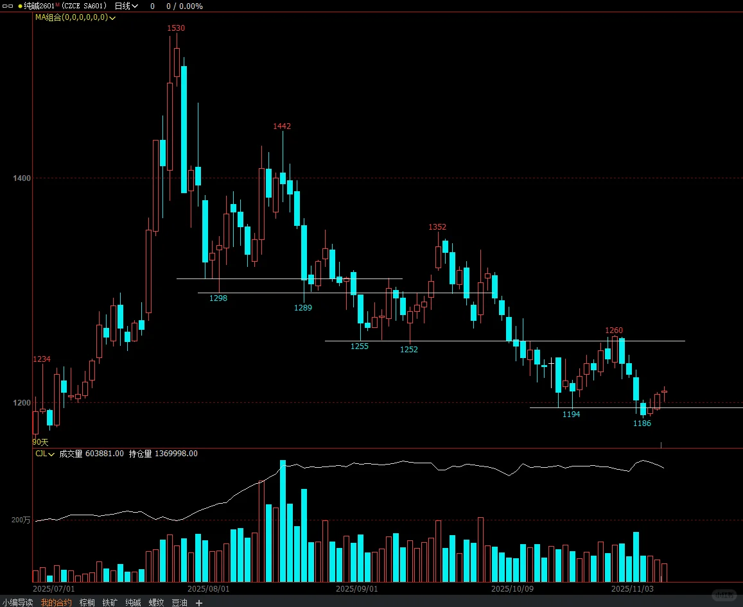Click the 1200 price axis label
Viewport: 743px width, 607px height.
pos(22,402)
